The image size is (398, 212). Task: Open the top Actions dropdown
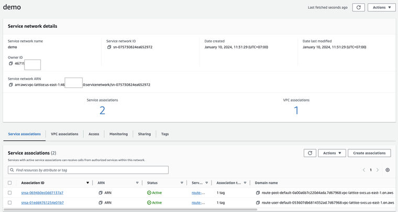coord(381,7)
